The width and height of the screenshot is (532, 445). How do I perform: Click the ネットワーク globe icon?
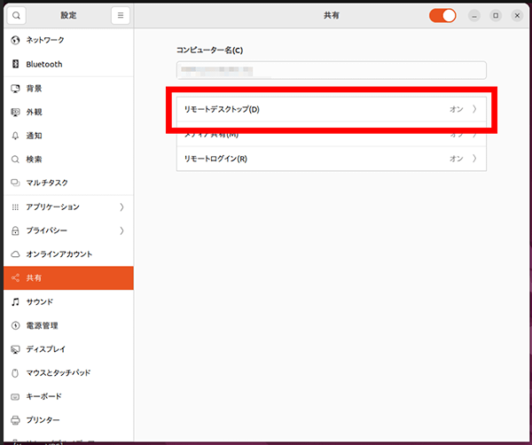pyautogui.click(x=15, y=41)
